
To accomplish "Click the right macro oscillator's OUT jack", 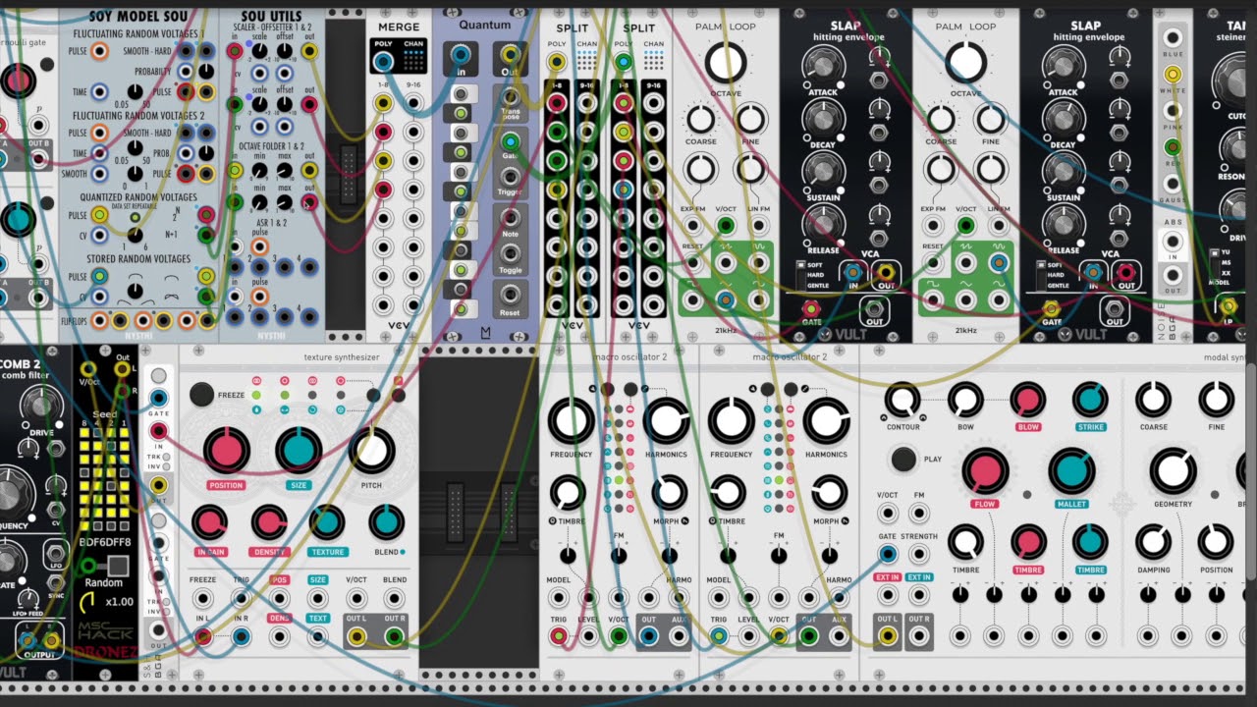I will 809,636.
